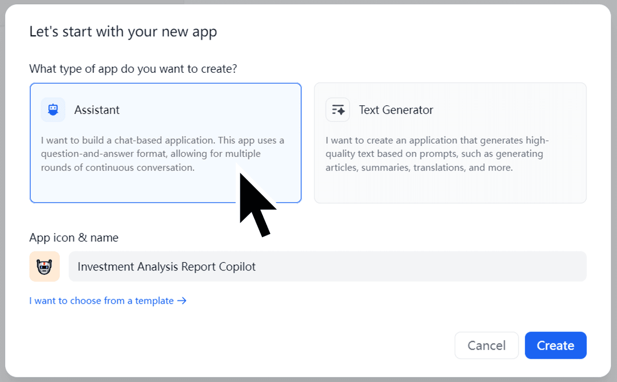Click the "What type of app" question label
Viewport: 617px width, 382px height.
point(133,68)
